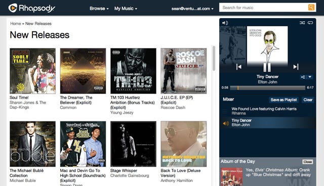Click the orange search magnifier button
Screen dimensions: 324x186
[x=311, y=8]
